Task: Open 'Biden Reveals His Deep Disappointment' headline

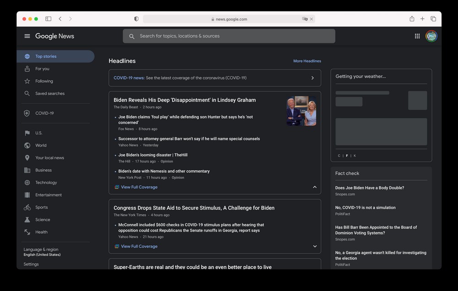Action: click(x=185, y=100)
